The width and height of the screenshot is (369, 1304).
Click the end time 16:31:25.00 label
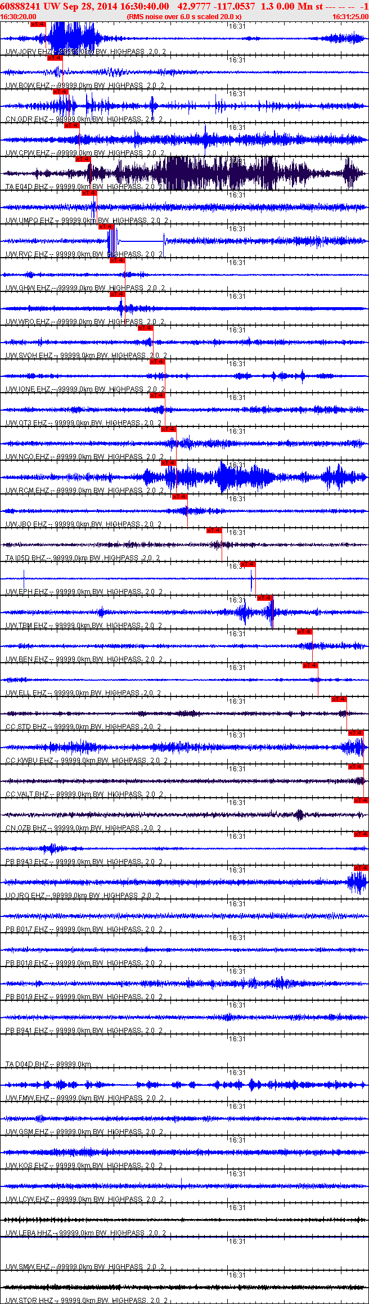350,17
